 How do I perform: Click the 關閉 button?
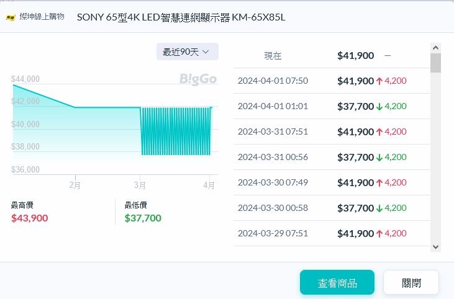[x=411, y=283]
